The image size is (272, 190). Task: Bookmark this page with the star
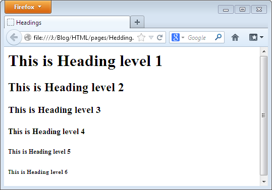141,37
